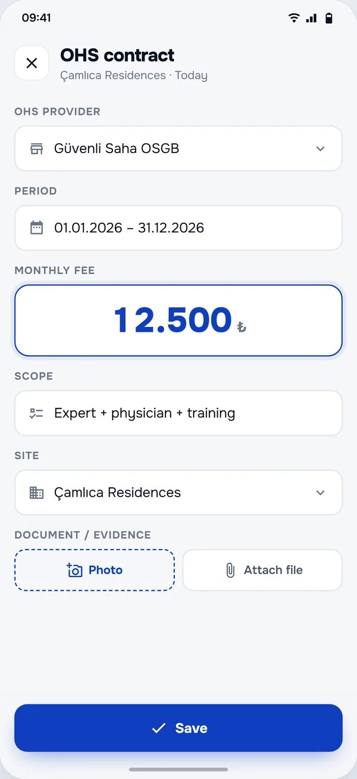The height and width of the screenshot is (779, 357).
Task: Edit the scope field text
Action: pyautogui.click(x=178, y=413)
